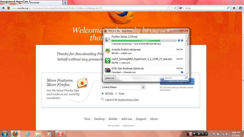This screenshot has width=244, height=137.
Task: Click Firefox Setup 12.0.exe file icon
Action: point(108,40)
